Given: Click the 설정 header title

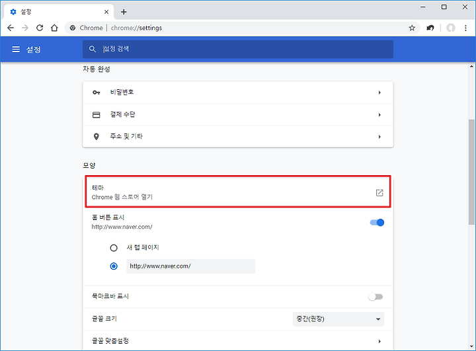Looking at the screenshot, I should (x=34, y=49).
